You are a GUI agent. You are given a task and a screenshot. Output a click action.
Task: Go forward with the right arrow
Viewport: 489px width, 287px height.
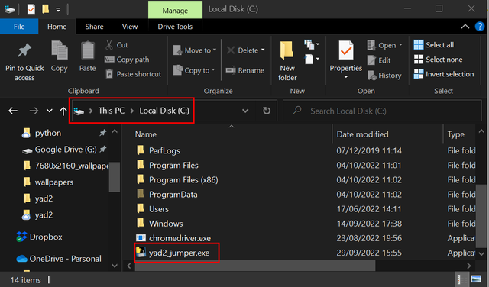(34, 111)
